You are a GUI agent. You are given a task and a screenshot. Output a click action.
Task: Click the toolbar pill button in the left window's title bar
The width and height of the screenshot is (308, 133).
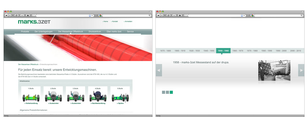(x=151, y=12)
